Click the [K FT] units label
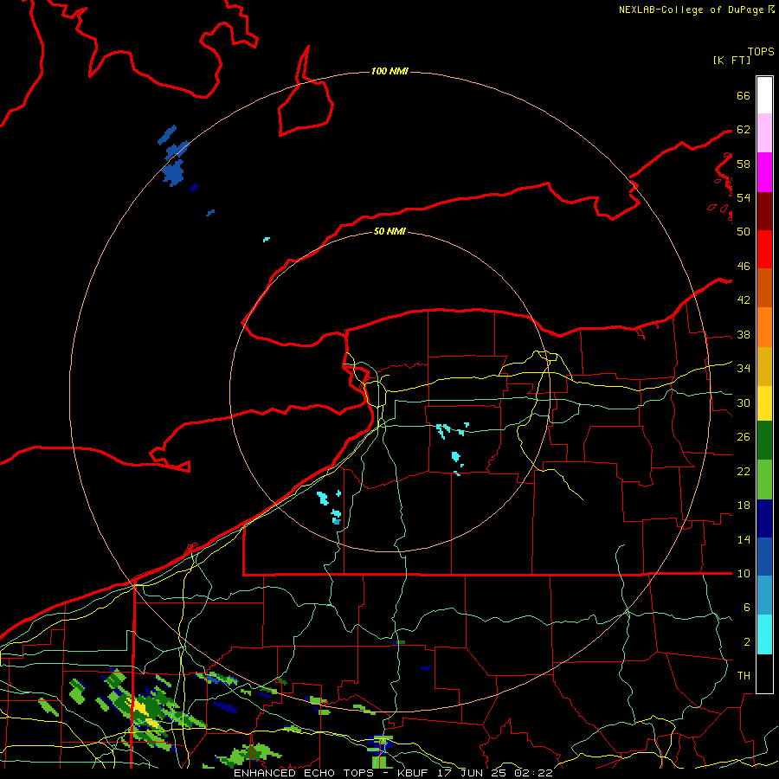Viewport: 779px width, 779px height. pyautogui.click(x=731, y=60)
